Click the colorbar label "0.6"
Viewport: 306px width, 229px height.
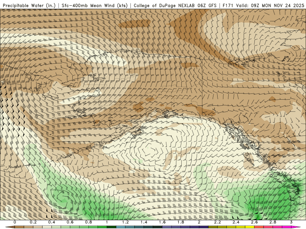pos(70,222)
